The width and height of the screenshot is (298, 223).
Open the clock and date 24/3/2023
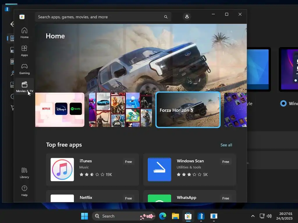(284, 216)
